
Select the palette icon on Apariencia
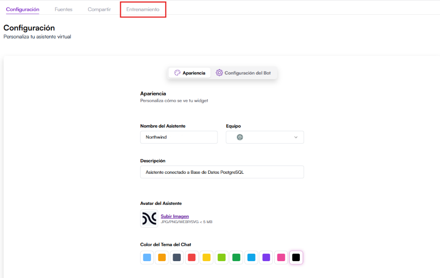(177, 73)
